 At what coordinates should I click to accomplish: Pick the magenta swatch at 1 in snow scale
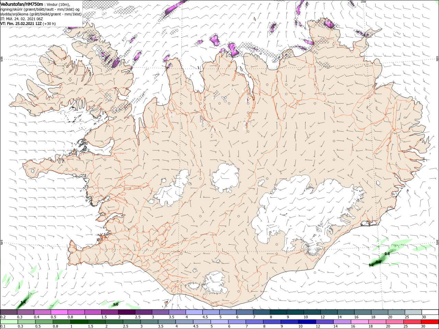pos(93,312)
